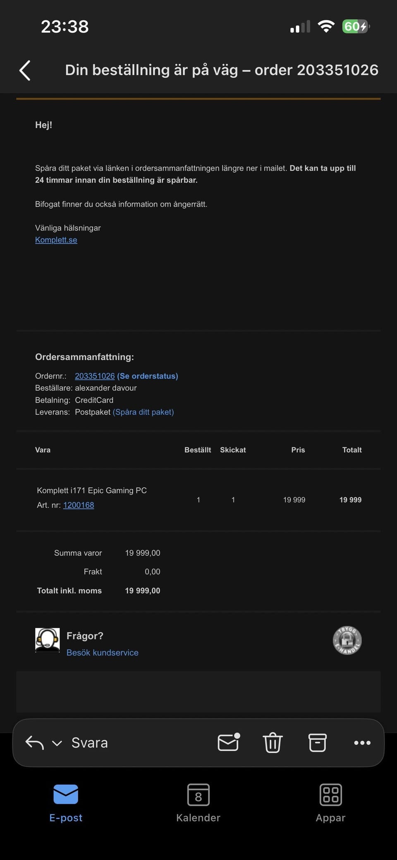
Task: Tap the Trygg E-handel badge
Action: pos(347,640)
